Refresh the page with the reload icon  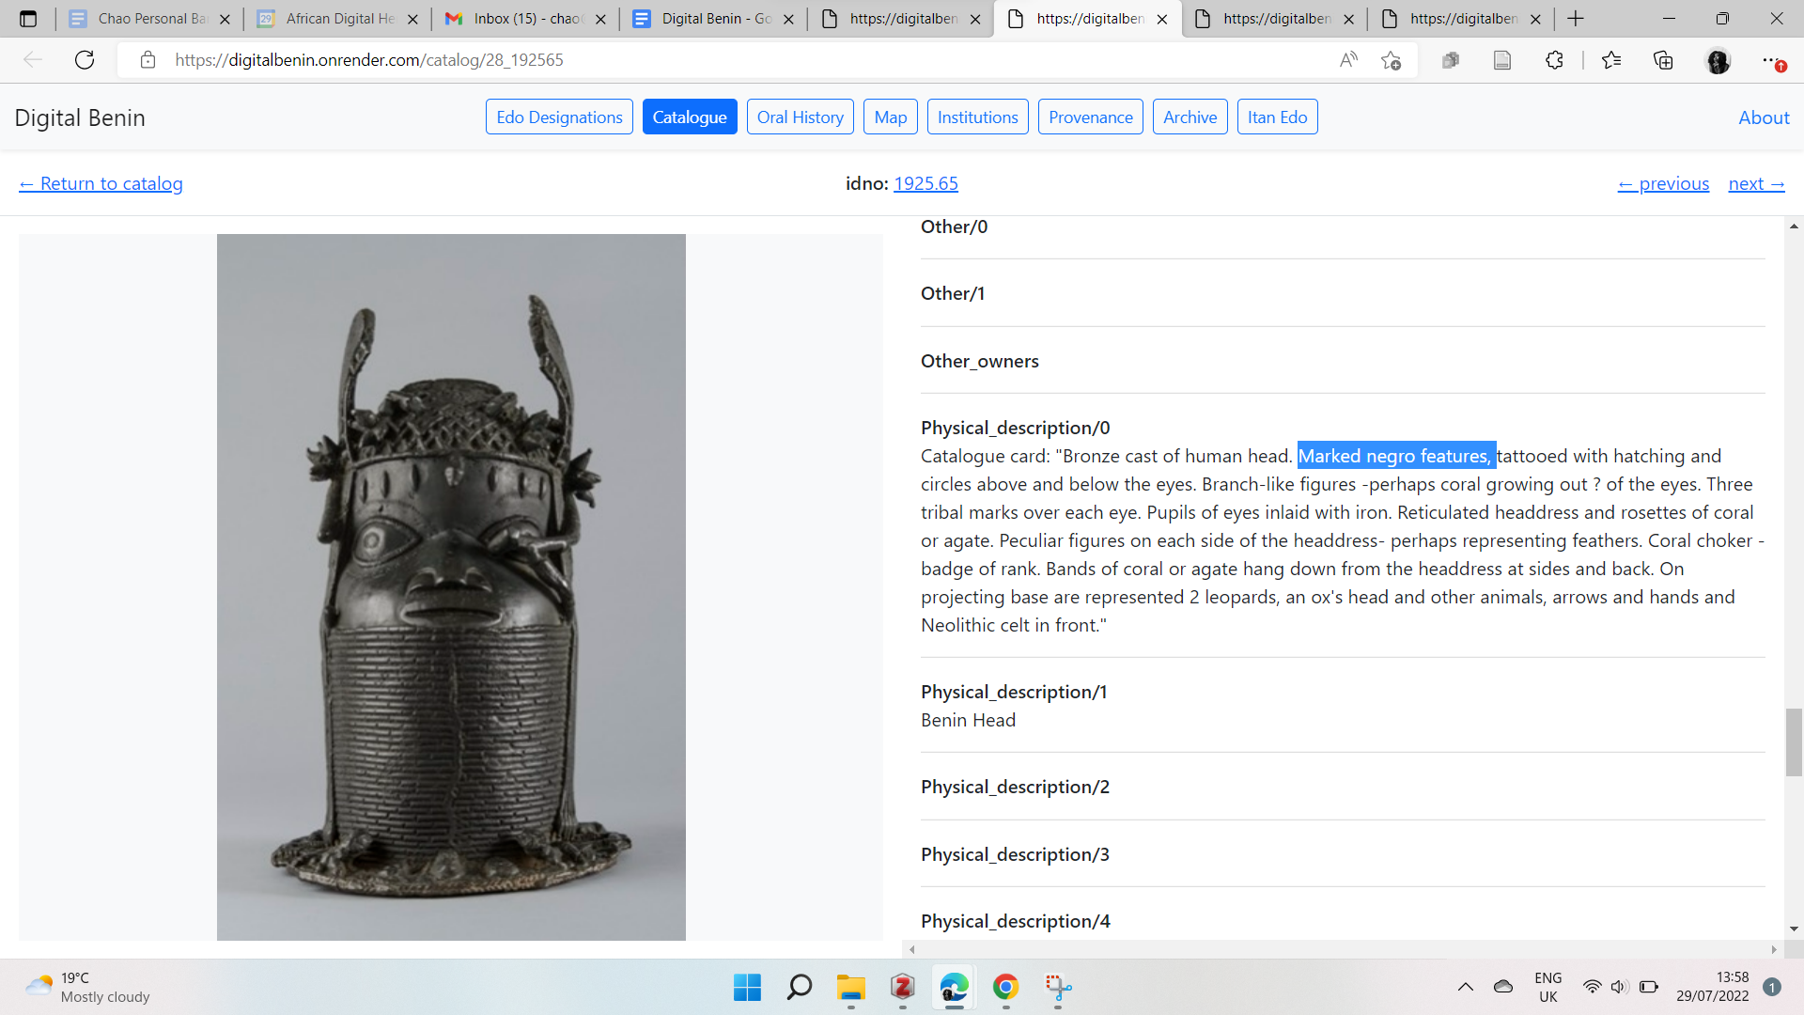tap(85, 60)
